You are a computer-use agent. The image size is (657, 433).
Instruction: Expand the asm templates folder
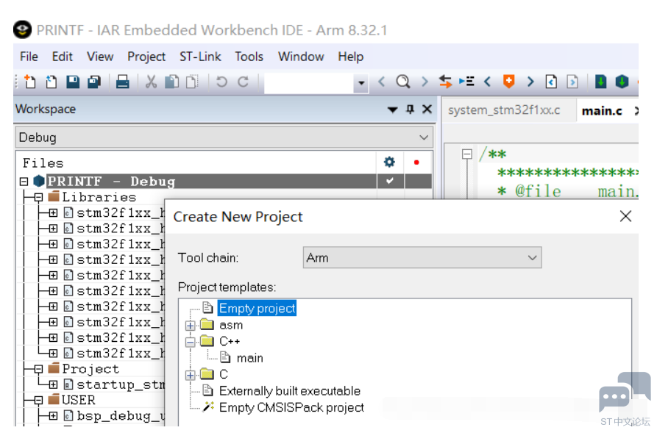(x=190, y=325)
